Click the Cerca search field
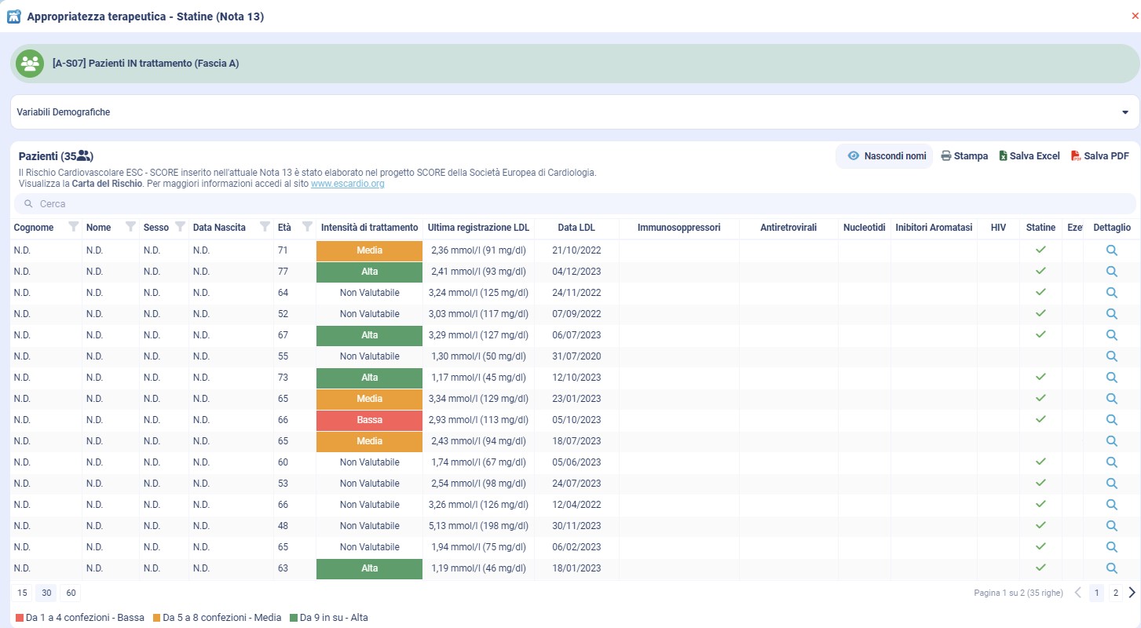 (x=573, y=204)
